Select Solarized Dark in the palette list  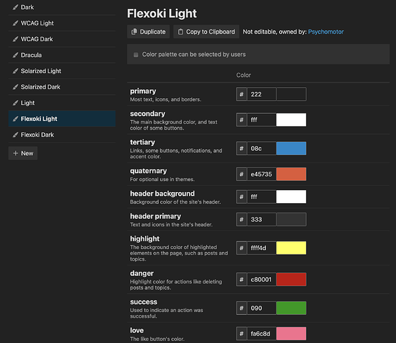pyautogui.click(x=62, y=87)
